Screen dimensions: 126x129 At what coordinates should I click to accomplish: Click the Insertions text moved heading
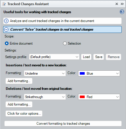pos(36,65)
